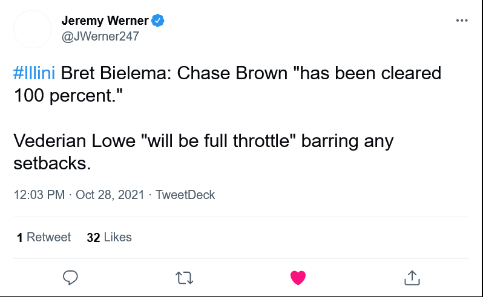483x297 pixels.
Task: View the 1 Retweet list
Action: pos(44,237)
